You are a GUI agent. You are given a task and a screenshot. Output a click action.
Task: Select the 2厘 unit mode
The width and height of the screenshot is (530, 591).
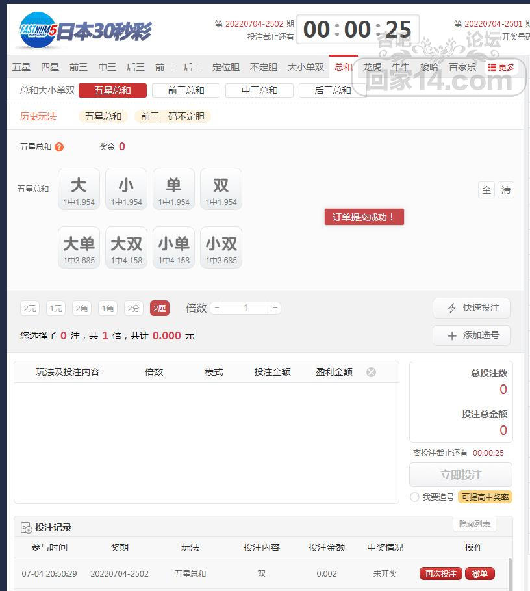coord(160,309)
